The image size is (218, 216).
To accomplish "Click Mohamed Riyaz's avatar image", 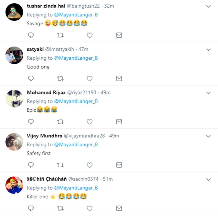I will pos(14,99).
